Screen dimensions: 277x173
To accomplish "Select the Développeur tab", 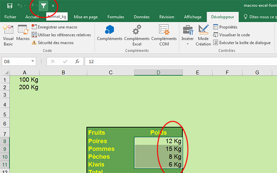I will (x=223, y=17).
